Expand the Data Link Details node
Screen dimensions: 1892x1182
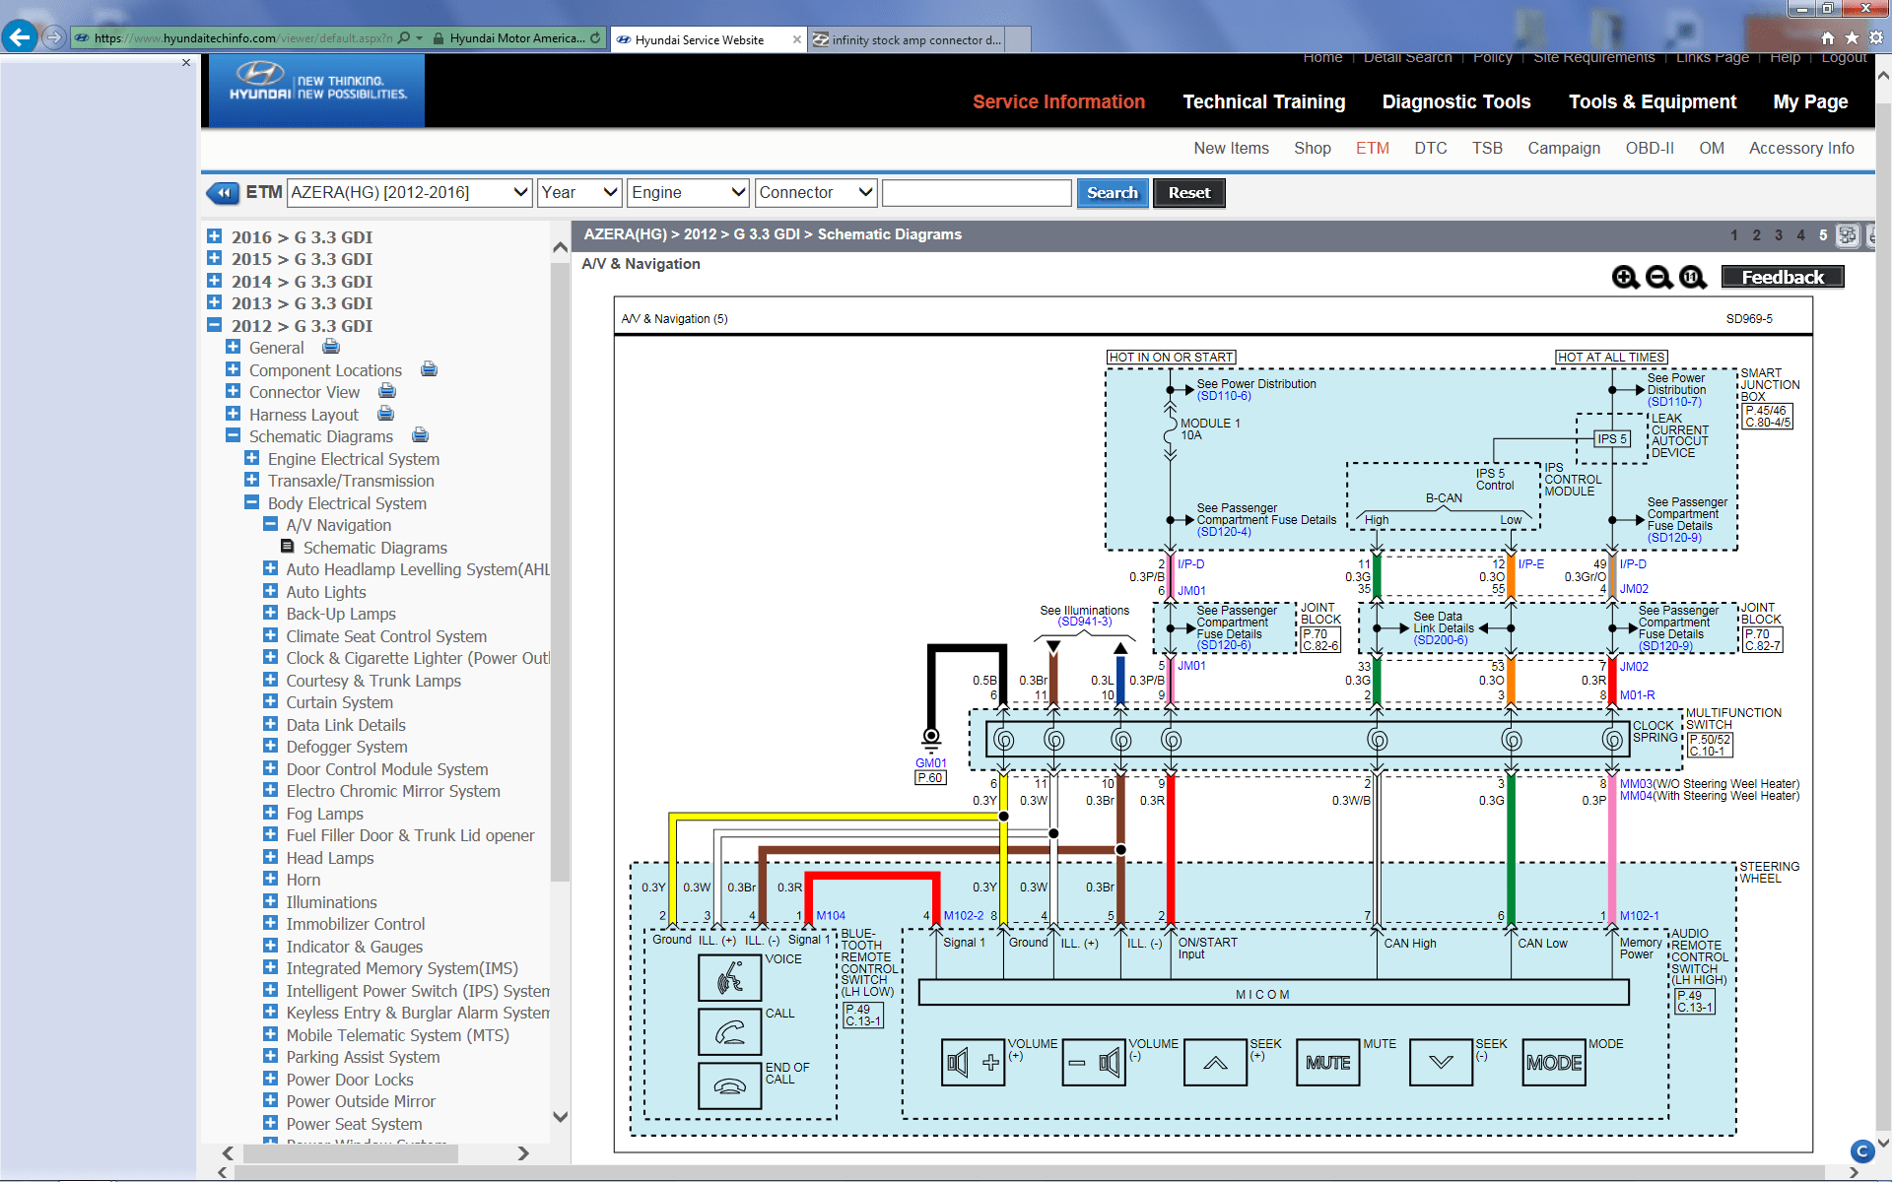(270, 724)
